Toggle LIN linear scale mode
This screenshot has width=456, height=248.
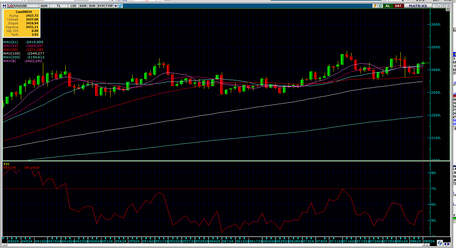[x=73, y=6]
